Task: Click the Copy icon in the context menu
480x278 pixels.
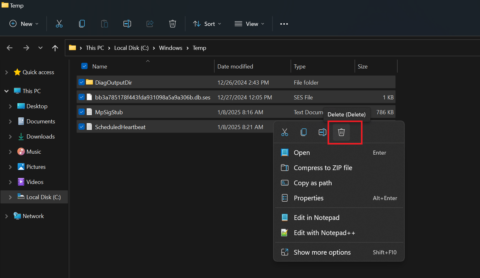Action: (x=304, y=132)
